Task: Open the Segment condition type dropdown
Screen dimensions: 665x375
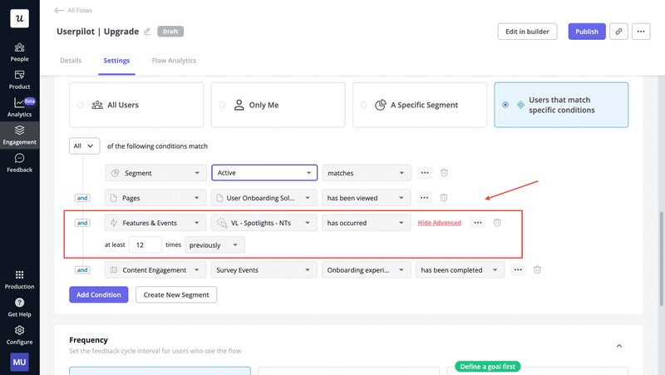Action: (x=155, y=173)
